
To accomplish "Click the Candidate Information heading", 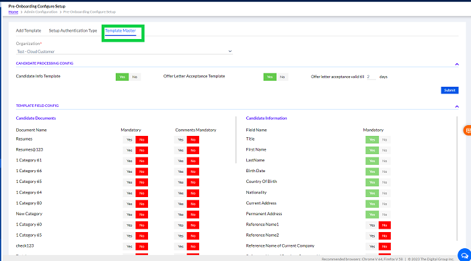I will point(266,118).
